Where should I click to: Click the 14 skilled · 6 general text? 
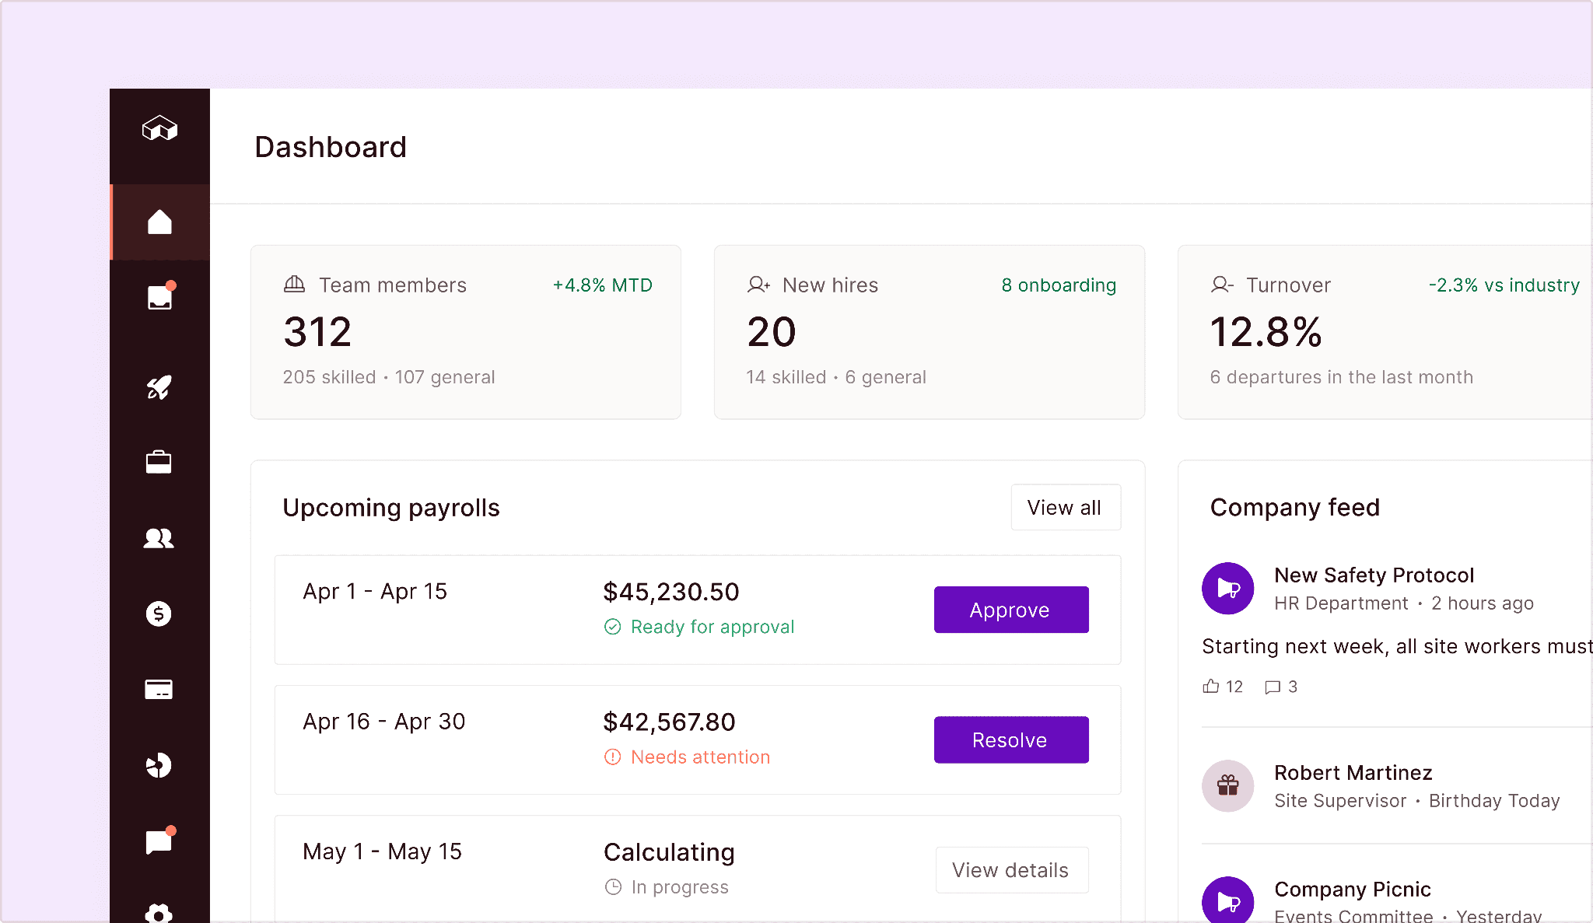pos(836,377)
